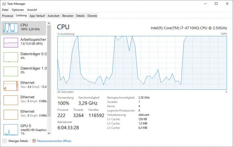Switch to the App-Verlauf tab

[37, 16]
